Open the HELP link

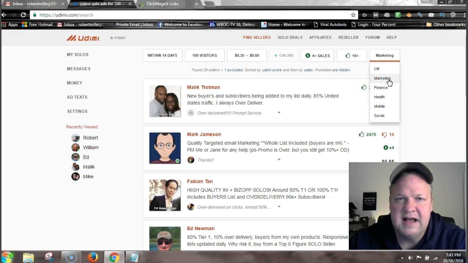(392, 37)
